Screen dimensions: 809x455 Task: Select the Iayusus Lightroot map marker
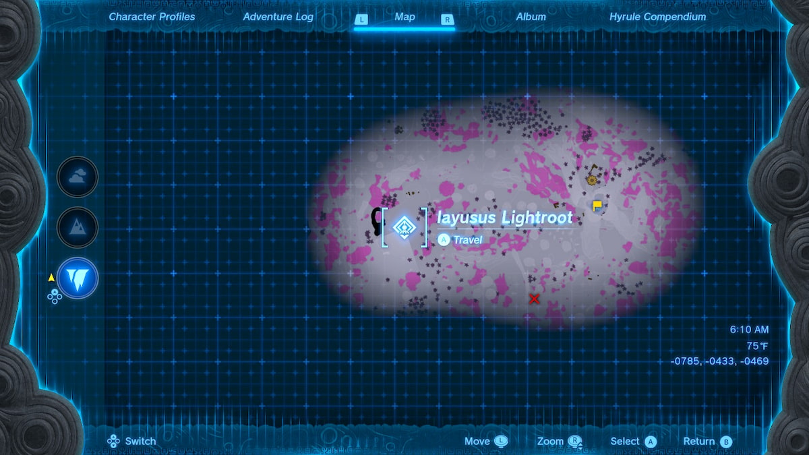click(404, 227)
